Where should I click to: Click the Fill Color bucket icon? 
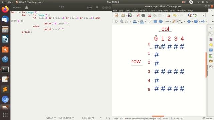tap(142, 21)
